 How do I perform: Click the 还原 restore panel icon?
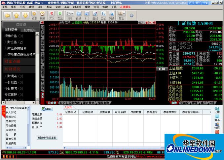click(217, 110)
